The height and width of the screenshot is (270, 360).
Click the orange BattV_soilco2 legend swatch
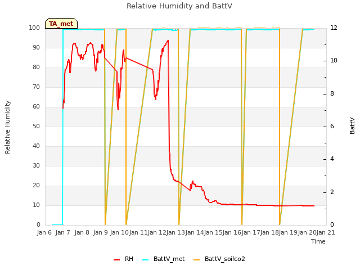196,259
